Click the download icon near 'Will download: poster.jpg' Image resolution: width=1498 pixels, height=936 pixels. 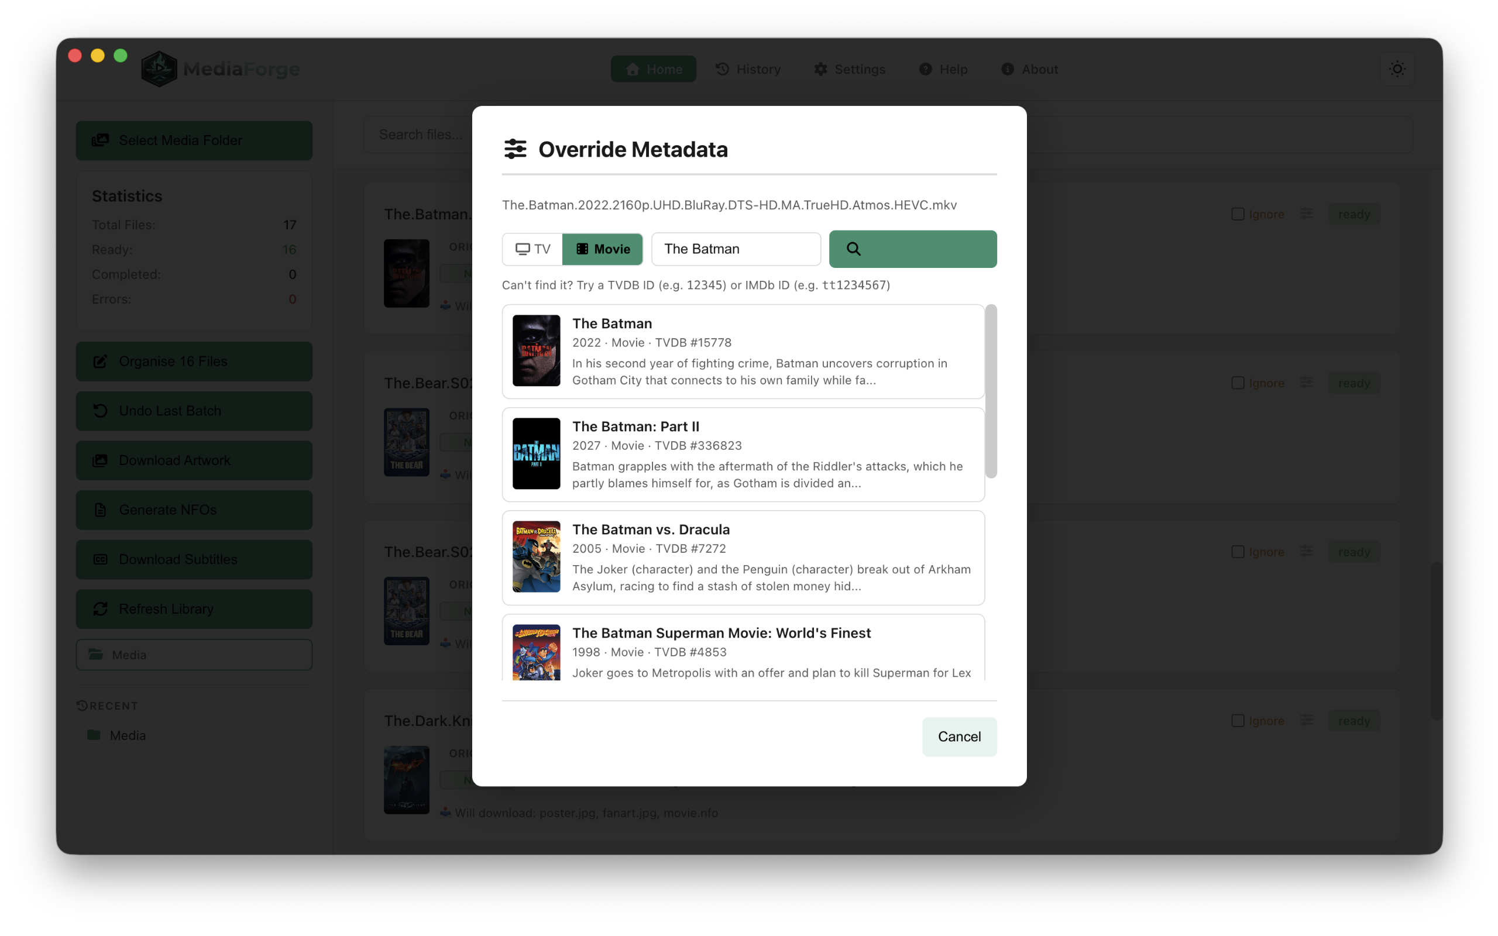[x=445, y=812]
